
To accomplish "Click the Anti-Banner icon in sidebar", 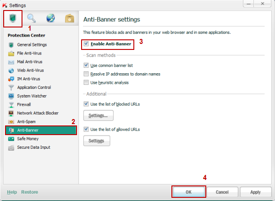I will [x=11, y=130].
